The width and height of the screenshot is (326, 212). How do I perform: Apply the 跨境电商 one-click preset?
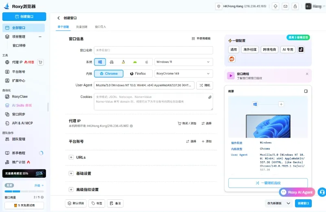[269, 49]
